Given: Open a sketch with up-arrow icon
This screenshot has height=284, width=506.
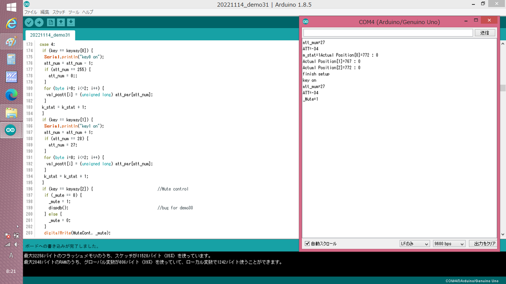Looking at the screenshot, I should pos(61,22).
